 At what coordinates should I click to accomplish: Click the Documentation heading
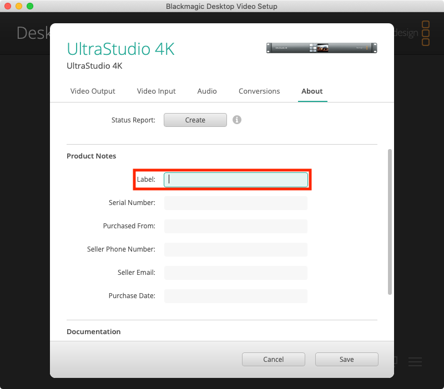click(93, 331)
